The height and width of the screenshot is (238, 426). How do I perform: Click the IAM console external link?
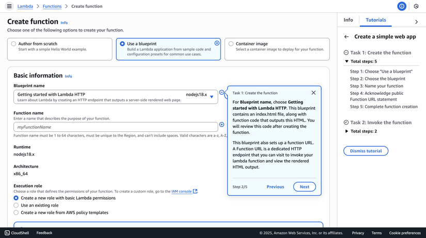coord(184,191)
